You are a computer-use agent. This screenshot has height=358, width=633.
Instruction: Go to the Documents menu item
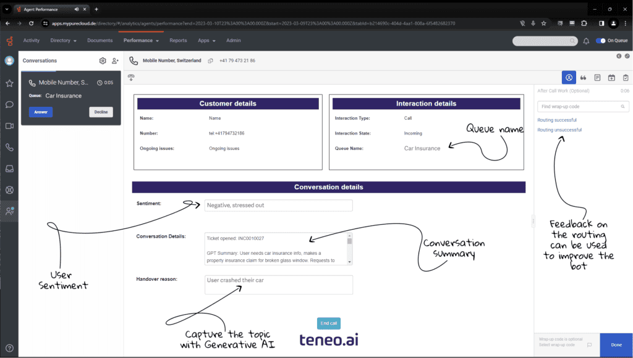click(100, 41)
